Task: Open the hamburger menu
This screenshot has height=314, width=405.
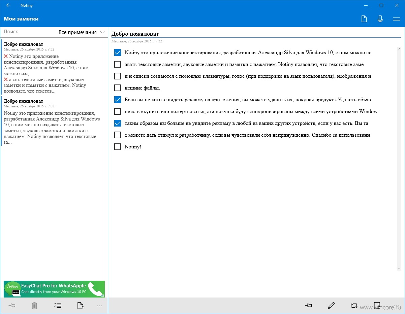Action: [x=396, y=19]
